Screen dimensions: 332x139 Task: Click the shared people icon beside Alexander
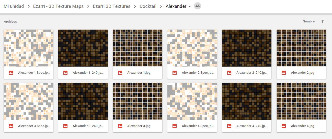(197, 6)
